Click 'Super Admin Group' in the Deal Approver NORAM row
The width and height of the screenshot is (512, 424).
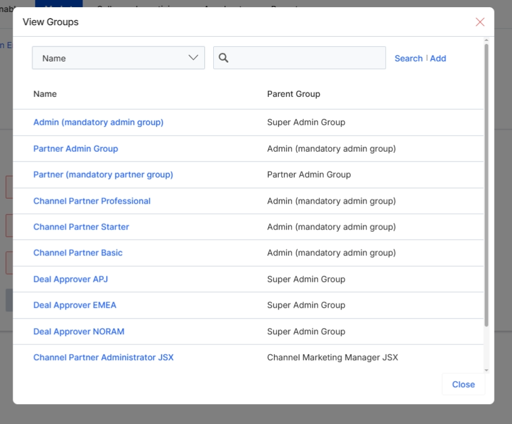(x=306, y=331)
